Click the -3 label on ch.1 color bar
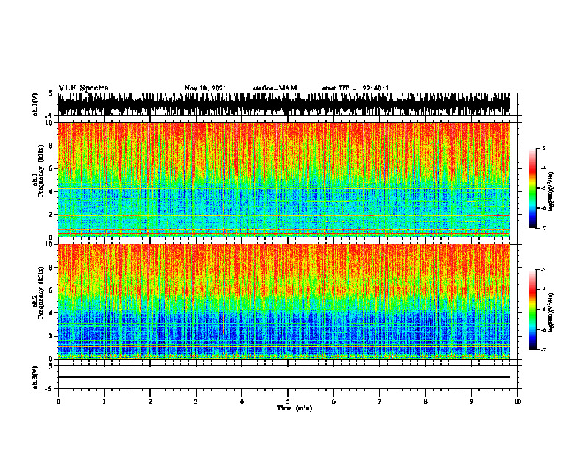Image resolution: width=583 pixels, height=450 pixels. point(543,148)
